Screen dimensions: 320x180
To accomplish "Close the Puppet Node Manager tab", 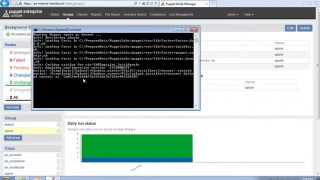I will (x=206, y=3).
